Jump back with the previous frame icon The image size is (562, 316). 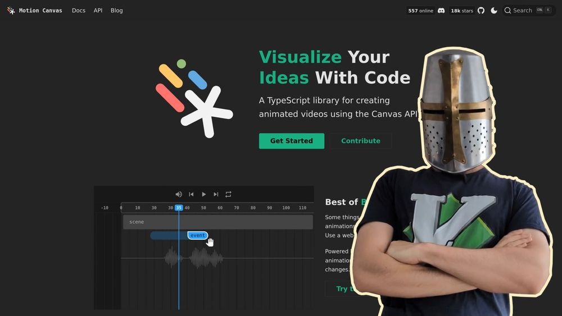click(x=191, y=194)
